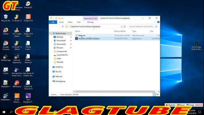Click the Explorer help question mark icon
The width and height of the screenshot is (204, 115).
click(x=158, y=22)
